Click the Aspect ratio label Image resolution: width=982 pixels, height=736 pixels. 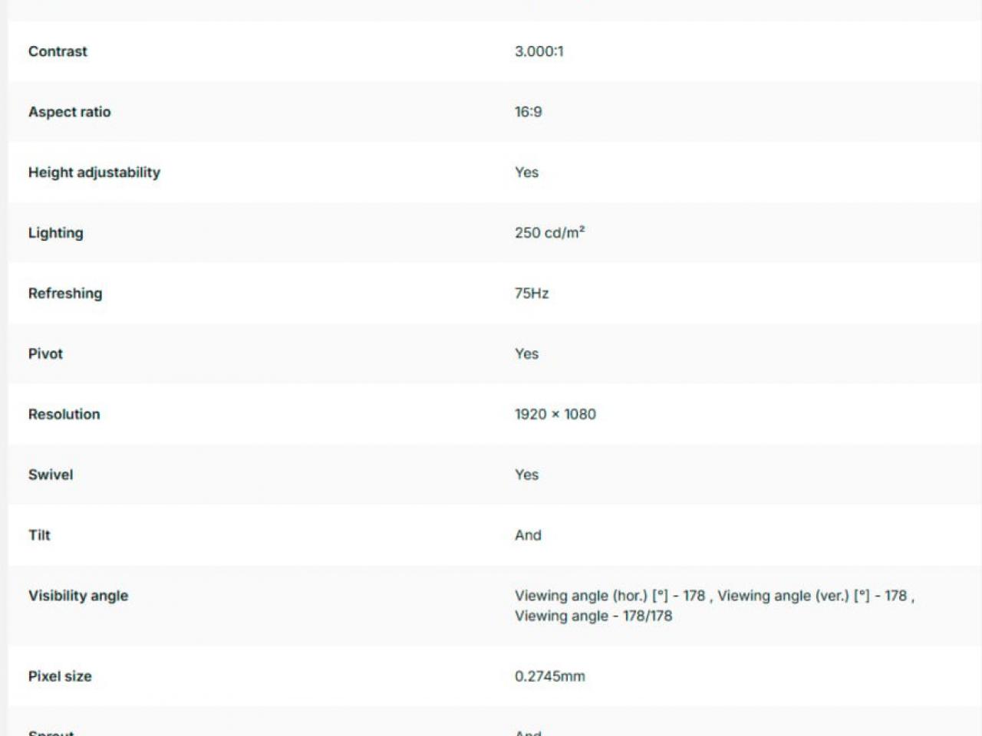coord(69,112)
